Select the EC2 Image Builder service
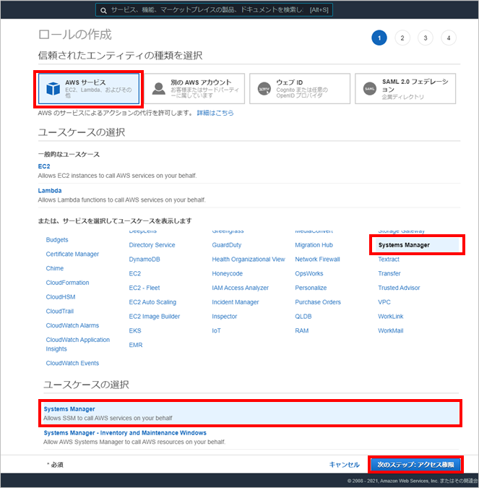 point(155,317)
